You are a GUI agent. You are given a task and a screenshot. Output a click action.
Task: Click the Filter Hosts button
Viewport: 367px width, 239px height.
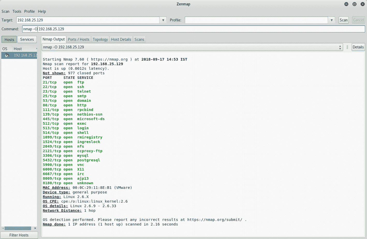(x=19, y=235)
